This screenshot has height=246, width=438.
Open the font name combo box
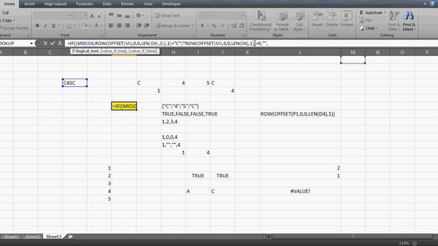pyautogui.click(x=53, y=15)
